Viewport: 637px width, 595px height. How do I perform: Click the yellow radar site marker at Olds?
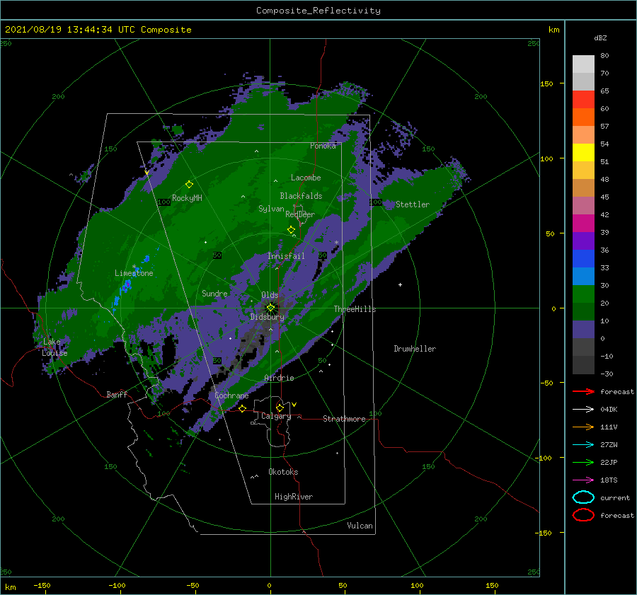pos(270,308)
